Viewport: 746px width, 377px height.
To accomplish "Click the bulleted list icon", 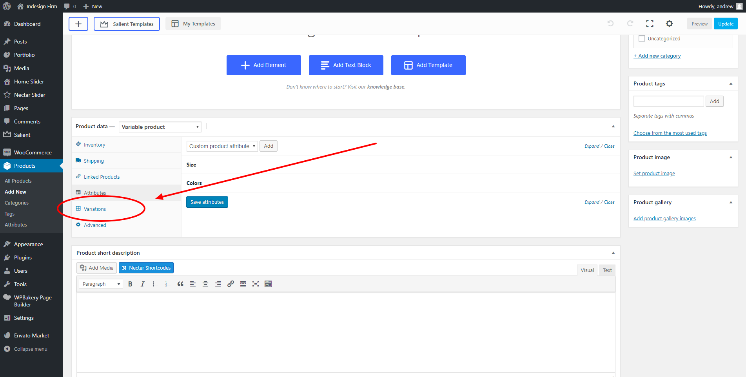I will (155, 284).
